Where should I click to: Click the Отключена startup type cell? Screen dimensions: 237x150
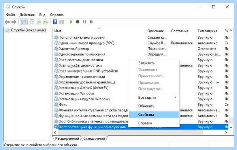tap(207, 49)
